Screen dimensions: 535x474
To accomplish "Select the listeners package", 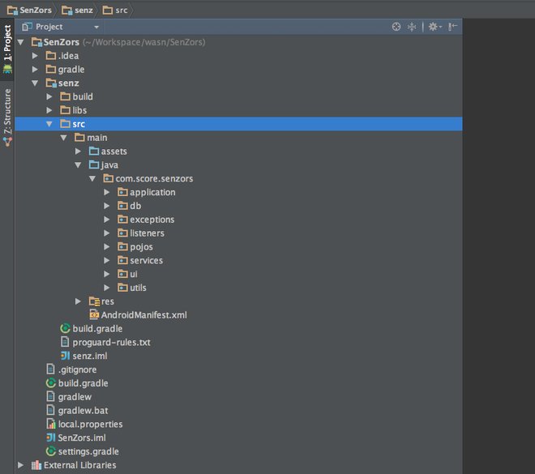I will [147, 233].
